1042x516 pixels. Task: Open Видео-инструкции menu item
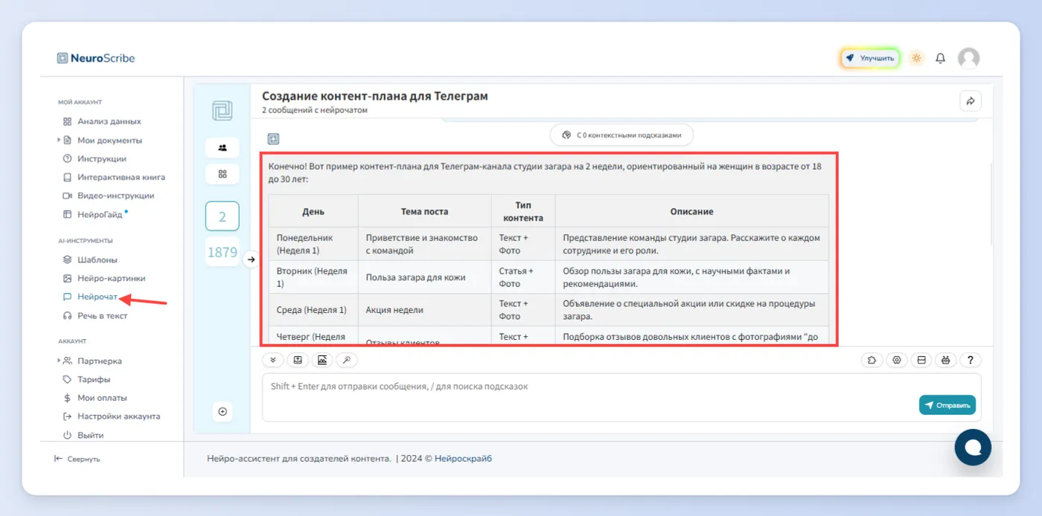115,196
